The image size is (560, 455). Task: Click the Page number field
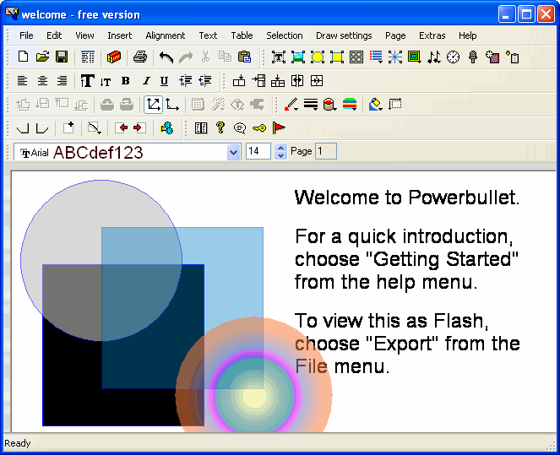(x=325, y=151)
